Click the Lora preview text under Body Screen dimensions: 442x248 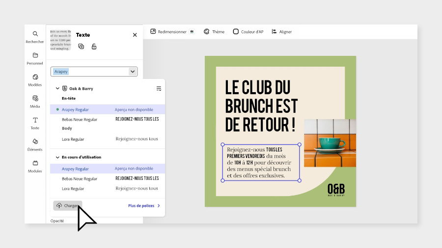coord(137,139)
